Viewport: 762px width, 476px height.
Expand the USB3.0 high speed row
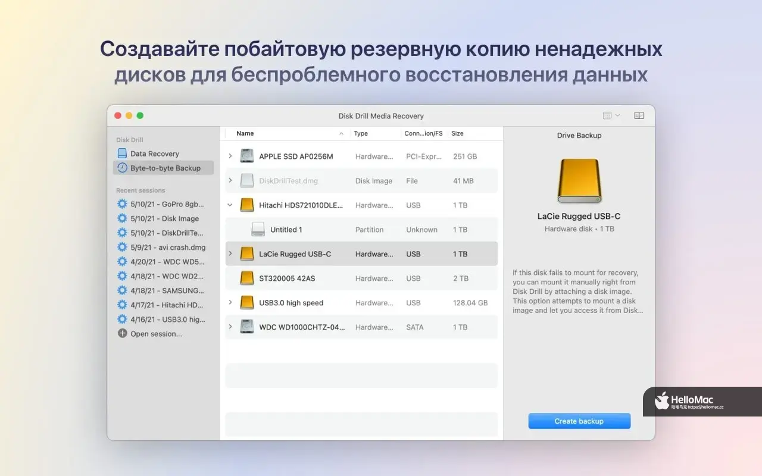[230, 303]
